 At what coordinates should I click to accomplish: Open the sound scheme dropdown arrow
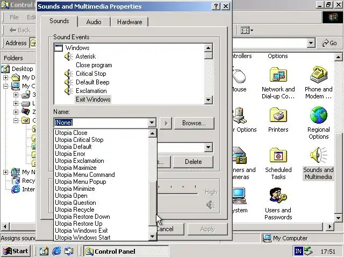point(209,147)
